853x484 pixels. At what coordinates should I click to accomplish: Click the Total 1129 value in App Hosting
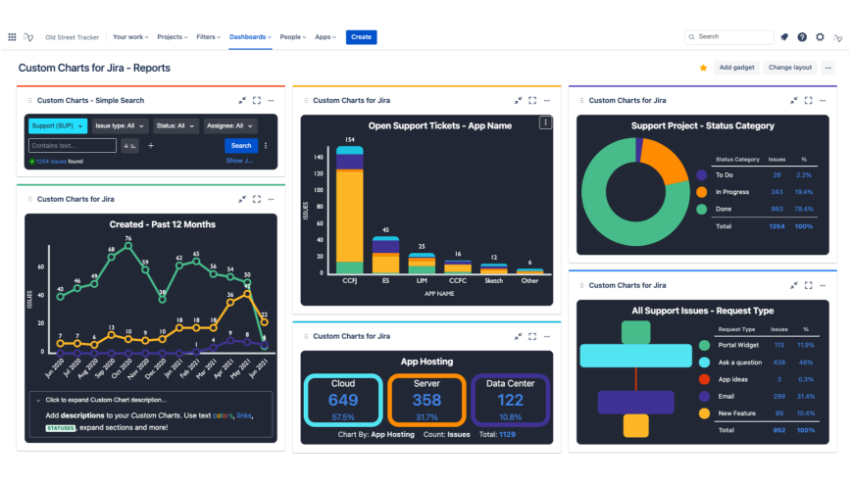pyautogui.click(x=507, y=434)
